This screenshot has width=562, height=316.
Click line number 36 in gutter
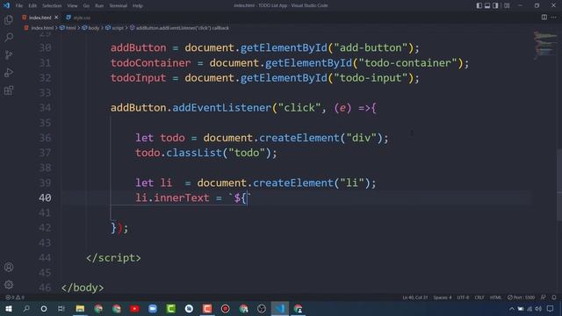point(45,138)
